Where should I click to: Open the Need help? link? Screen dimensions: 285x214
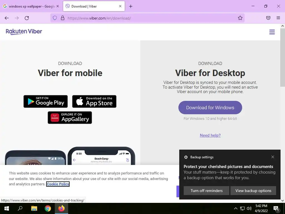click(210, 135)
